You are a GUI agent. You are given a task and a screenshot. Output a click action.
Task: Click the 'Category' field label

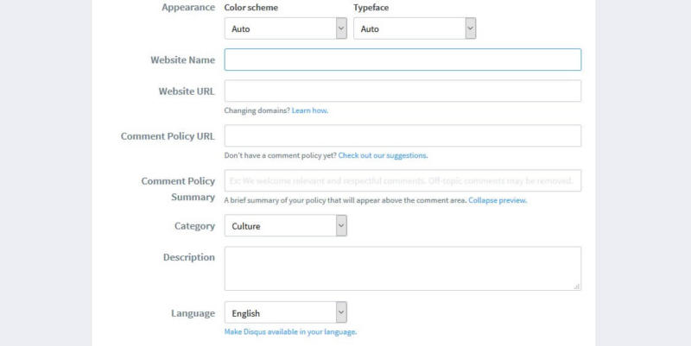point(194,226)
